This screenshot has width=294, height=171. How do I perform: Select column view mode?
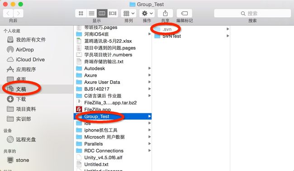(x=102, y=13)
